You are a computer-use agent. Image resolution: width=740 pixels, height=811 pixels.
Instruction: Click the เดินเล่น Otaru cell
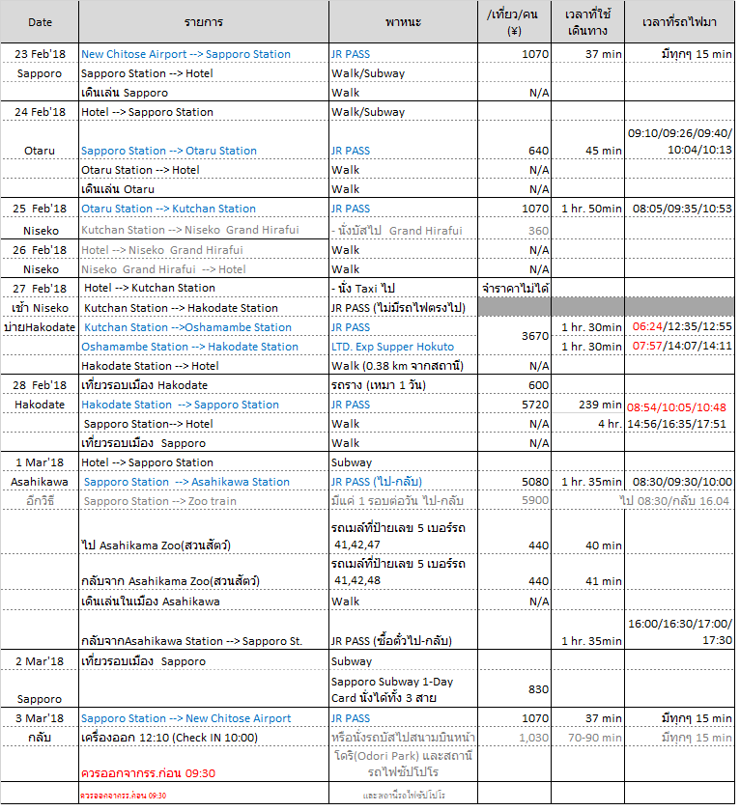pyautogui.click(x=204, y=189)
